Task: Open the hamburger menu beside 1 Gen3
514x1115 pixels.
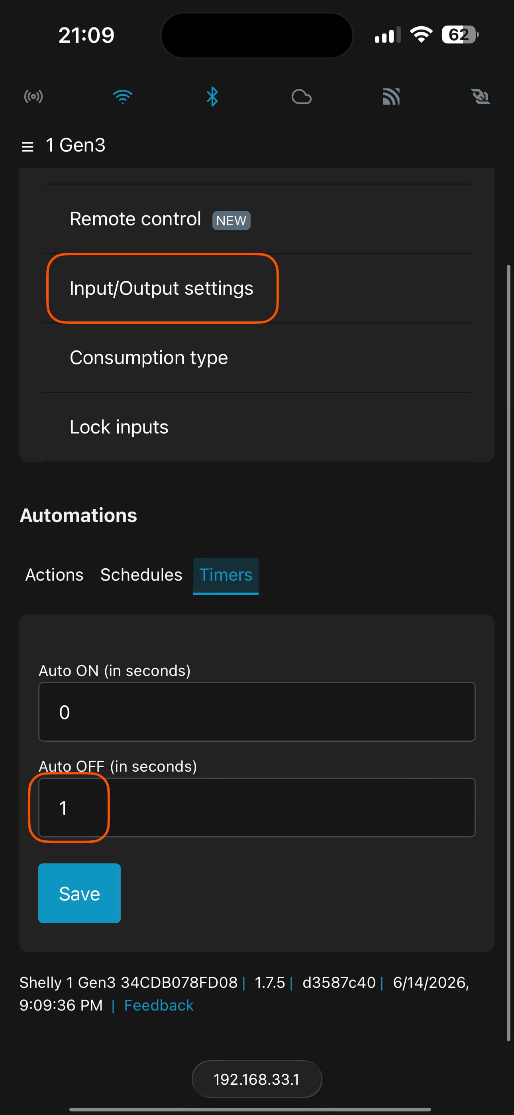Action: [x=27, y=146]
